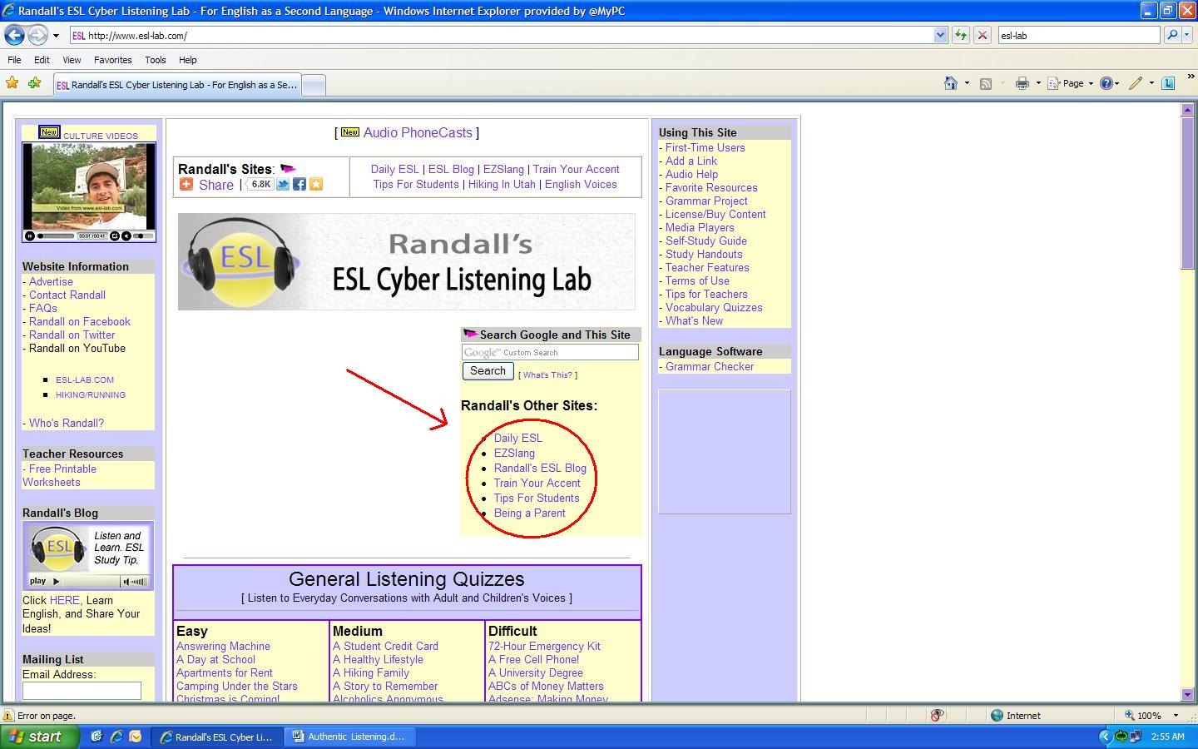Click the Home toolbar icon

[x=951, y=83]
